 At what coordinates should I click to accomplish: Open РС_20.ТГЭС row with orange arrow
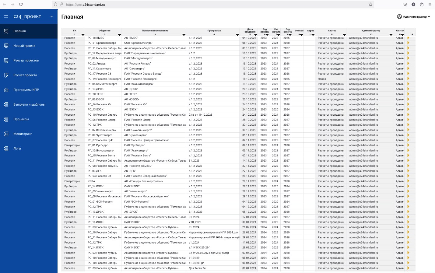[408, 94]
